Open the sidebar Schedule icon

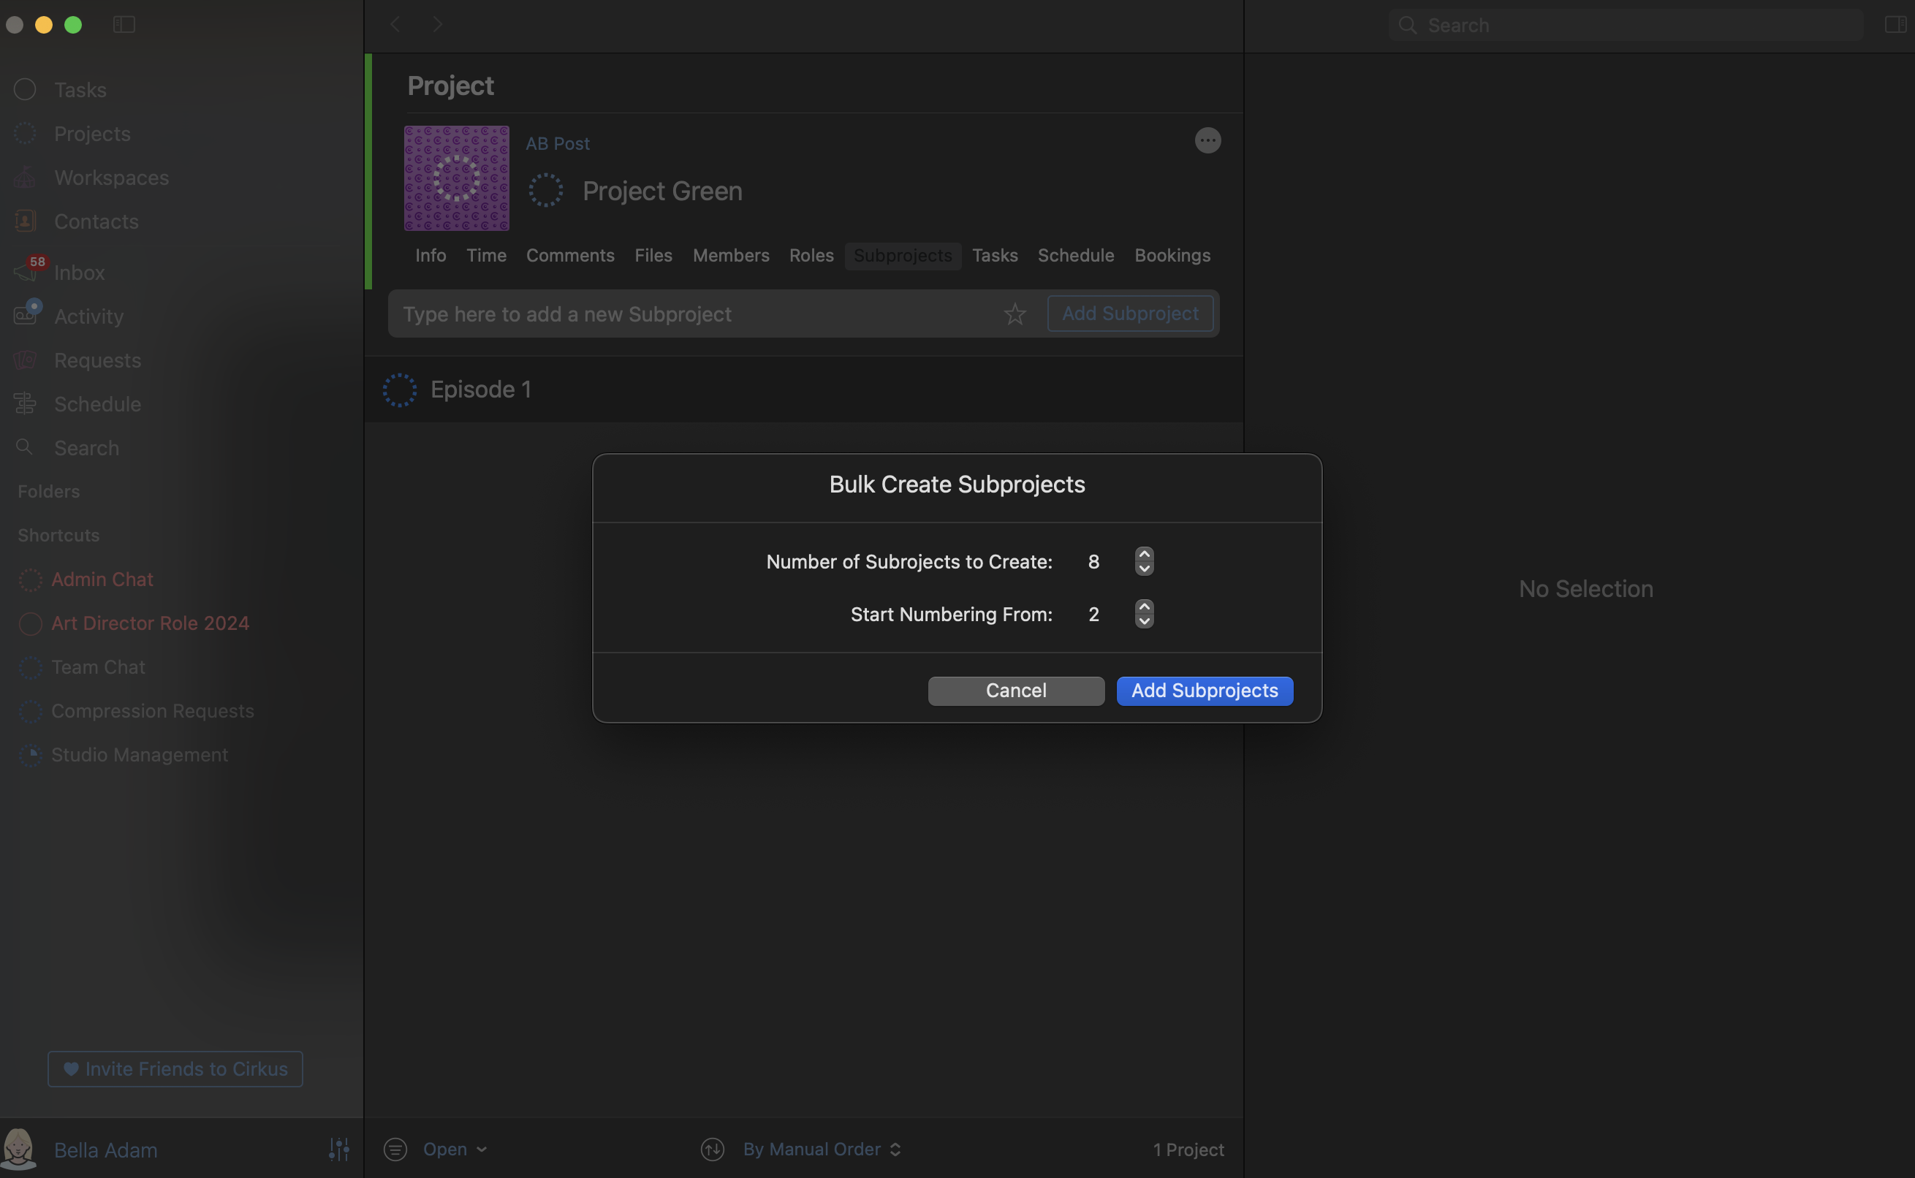pyautogui.click(x=25, y=403)
